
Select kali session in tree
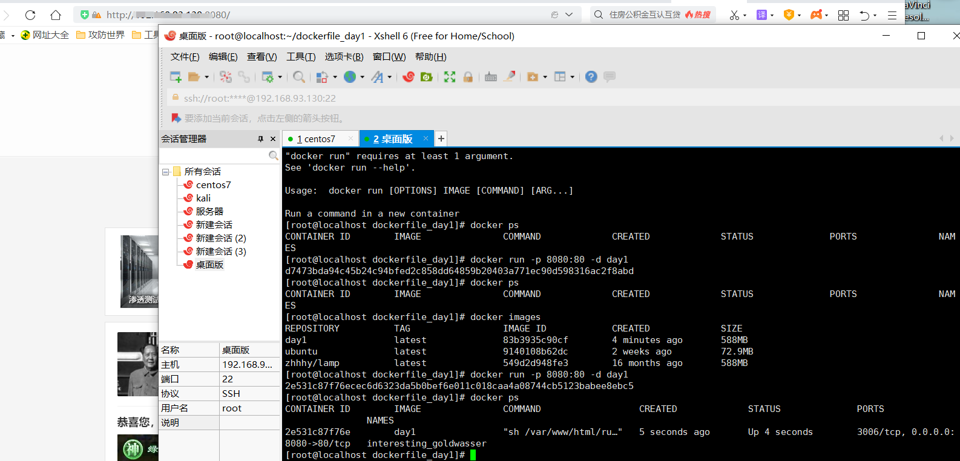pos(203,198)
